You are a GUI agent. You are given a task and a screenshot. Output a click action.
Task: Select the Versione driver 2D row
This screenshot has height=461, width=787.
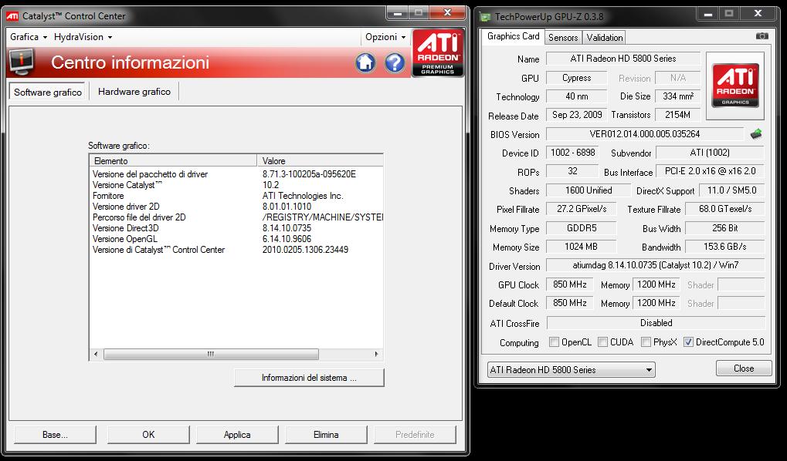236,207
